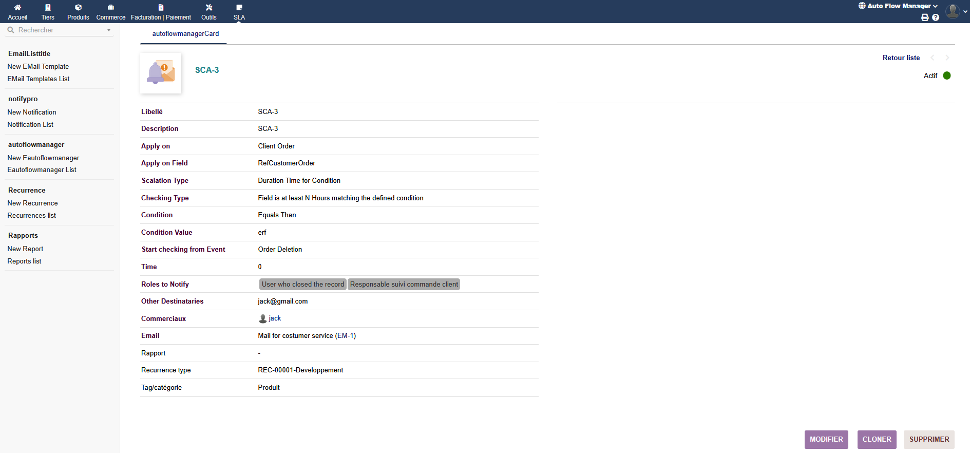Screen dimensions: 970x453
Task: Click the Retour liste link
Action: (901, 58)
